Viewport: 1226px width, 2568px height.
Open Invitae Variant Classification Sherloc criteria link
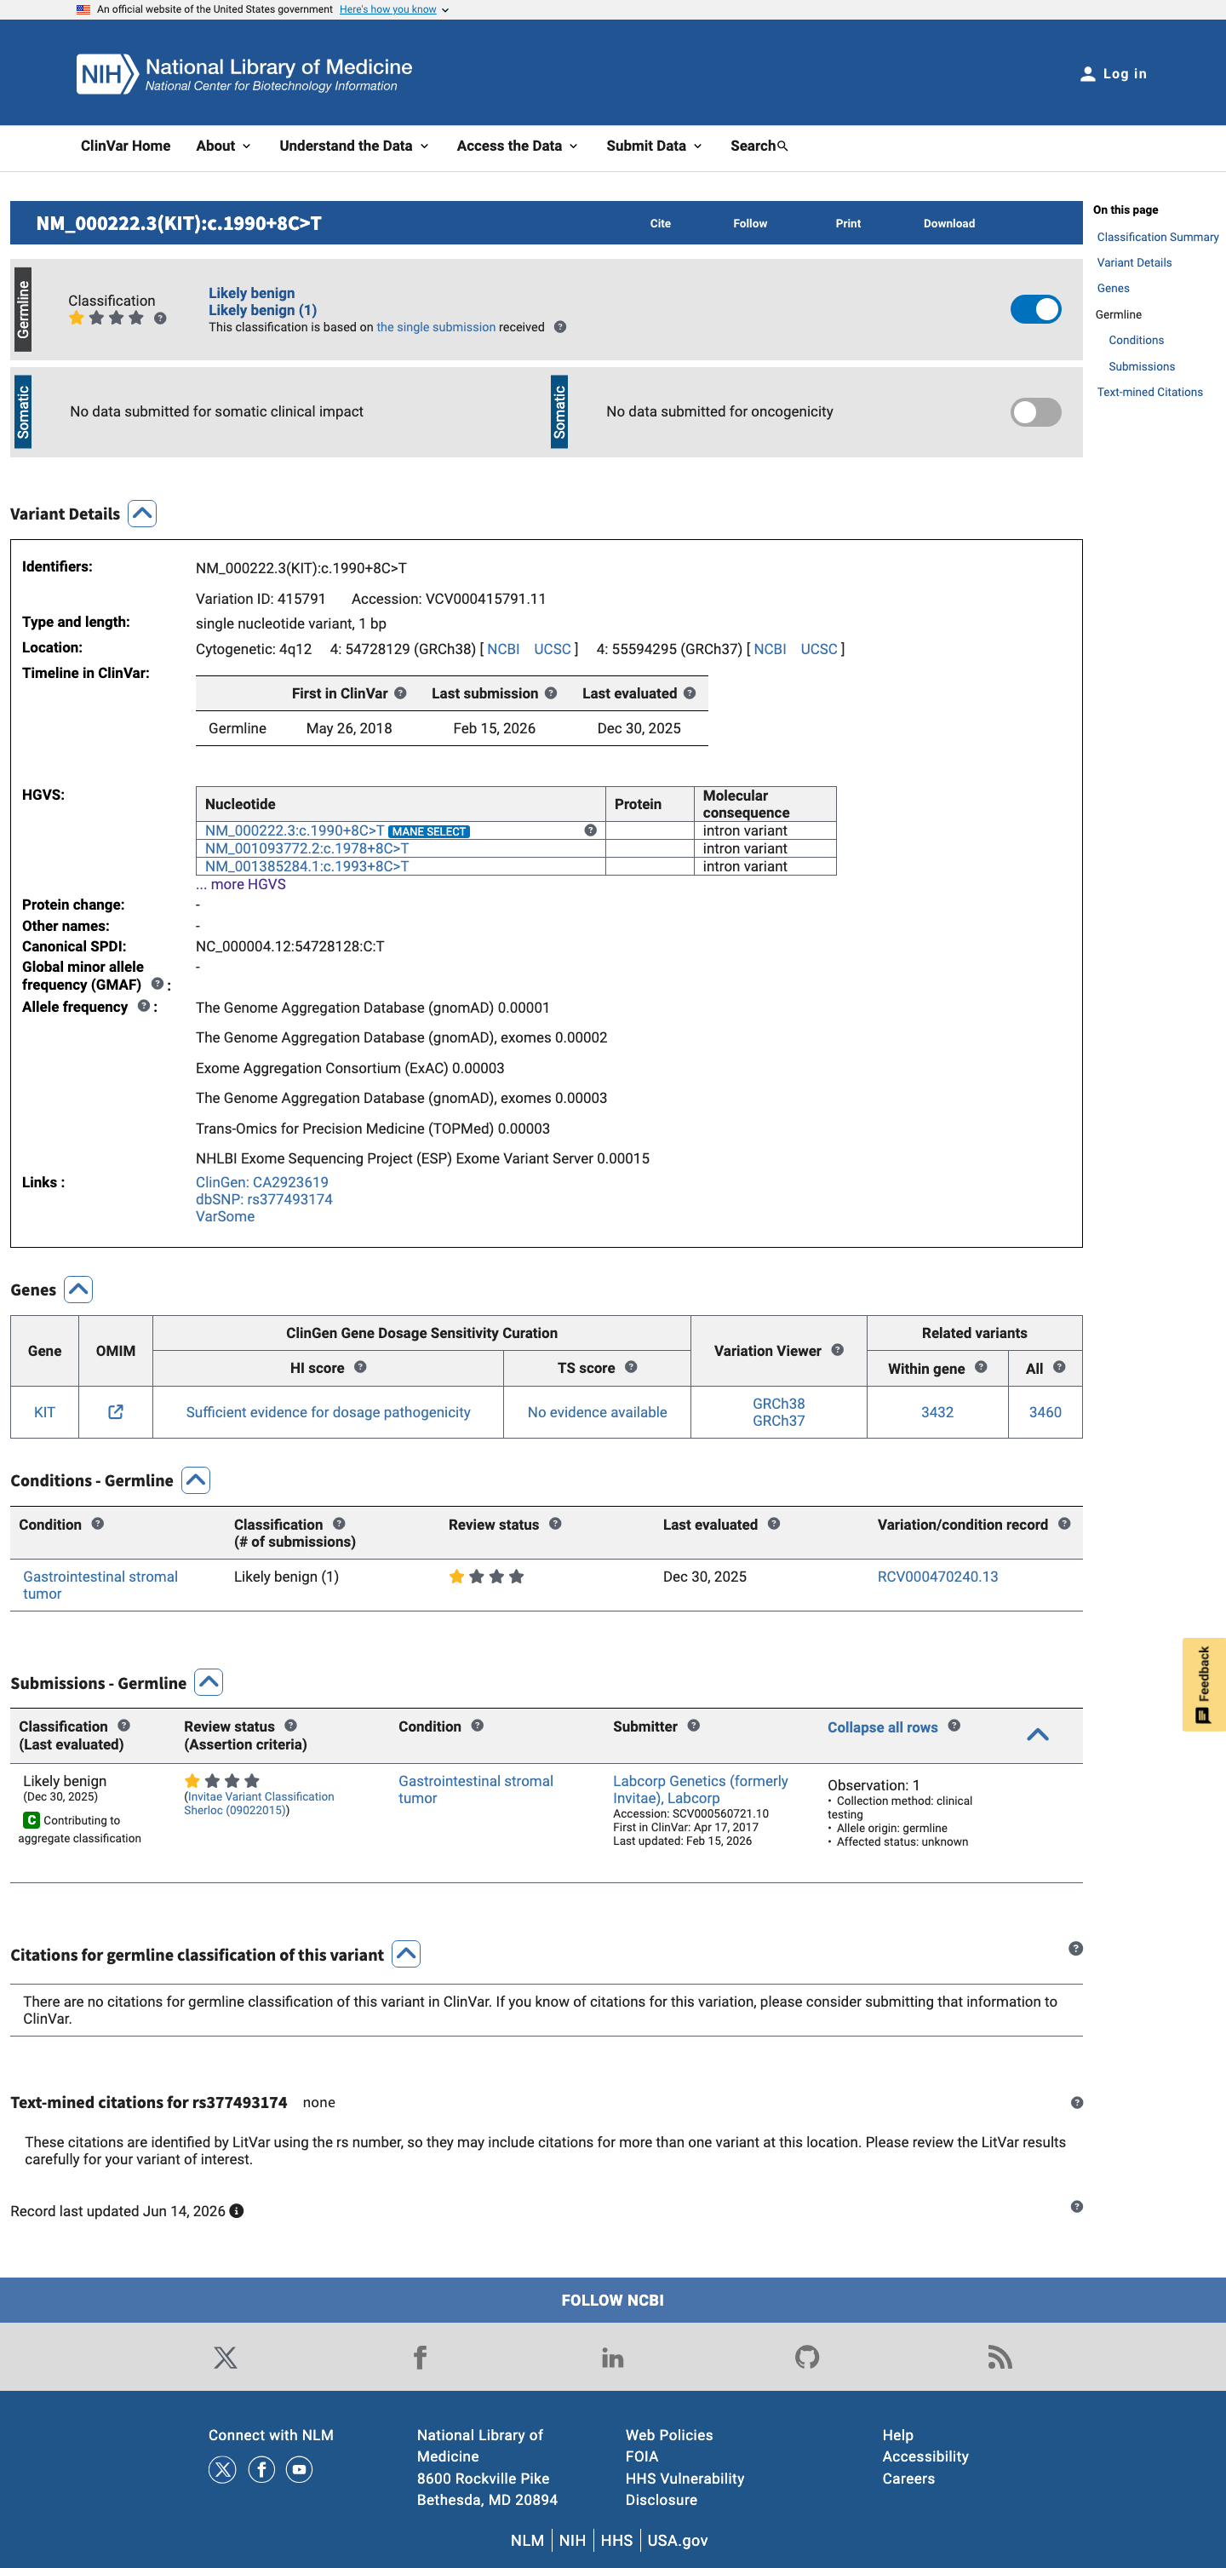pyautogui.click(x=259, y=1803)
